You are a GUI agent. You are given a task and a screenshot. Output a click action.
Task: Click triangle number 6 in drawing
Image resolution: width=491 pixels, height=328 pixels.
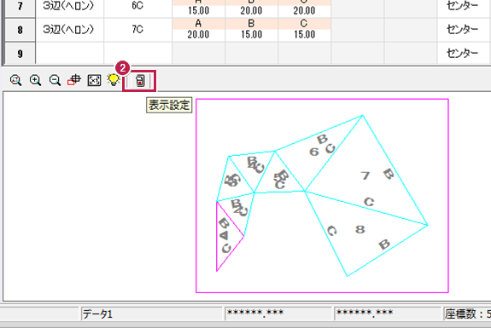coord(313,152)
